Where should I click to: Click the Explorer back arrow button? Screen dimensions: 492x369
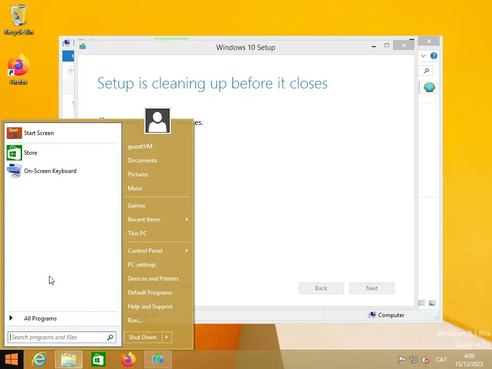(x=71, y=71)
